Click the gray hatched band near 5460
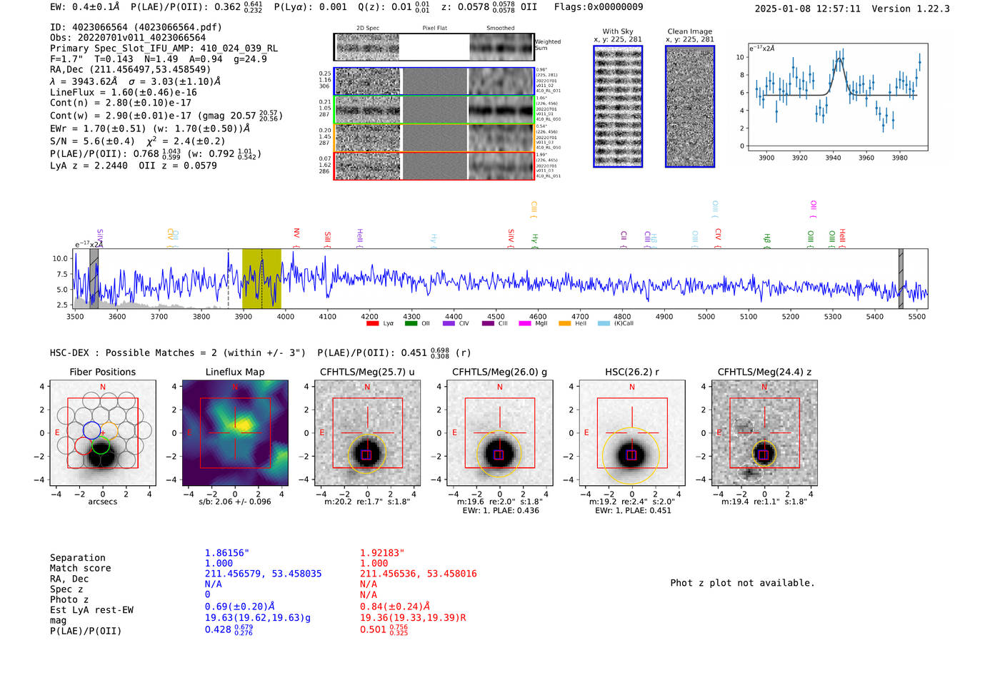Image resolution: width=1000 pixels, height=680 pixels. [901, 278]
